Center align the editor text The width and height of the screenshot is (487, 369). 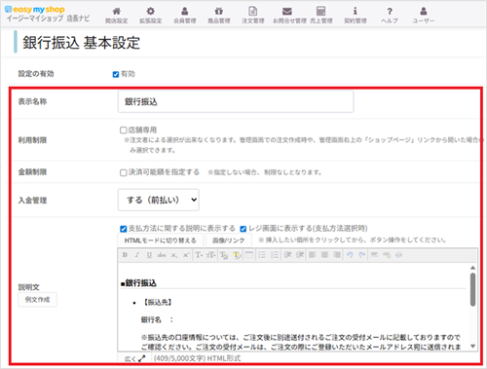point(324,255)
